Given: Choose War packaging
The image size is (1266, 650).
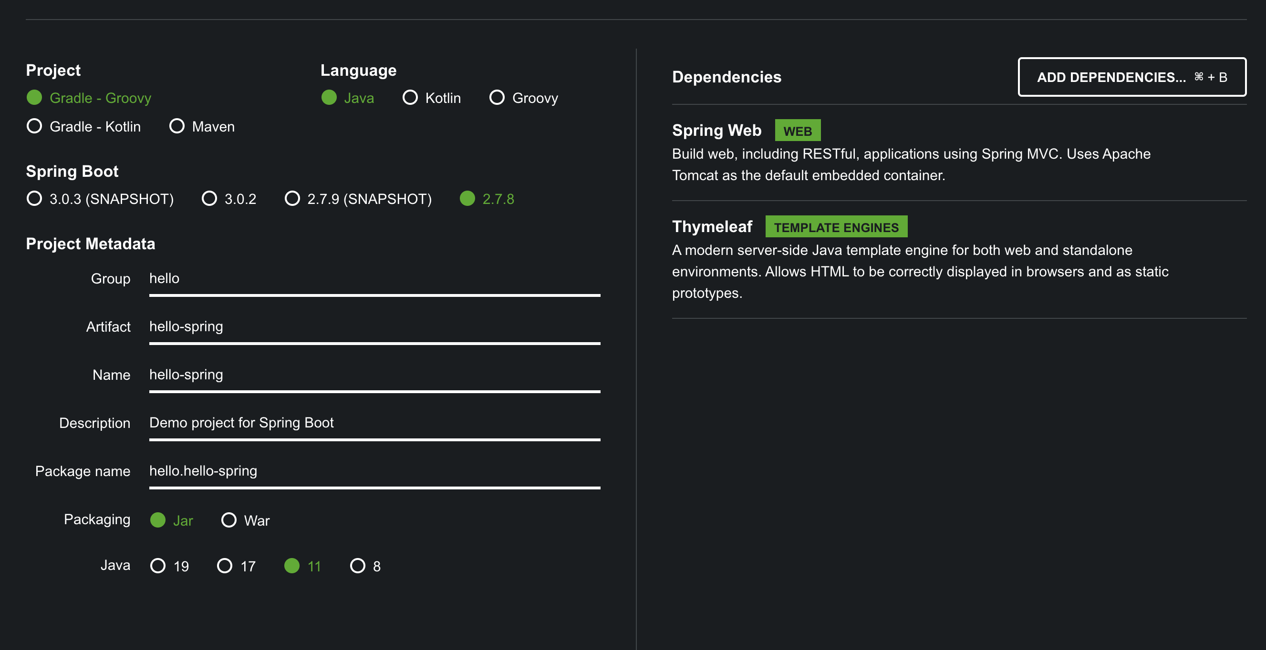Looking at the screenshot, I should tap(245, 520).
